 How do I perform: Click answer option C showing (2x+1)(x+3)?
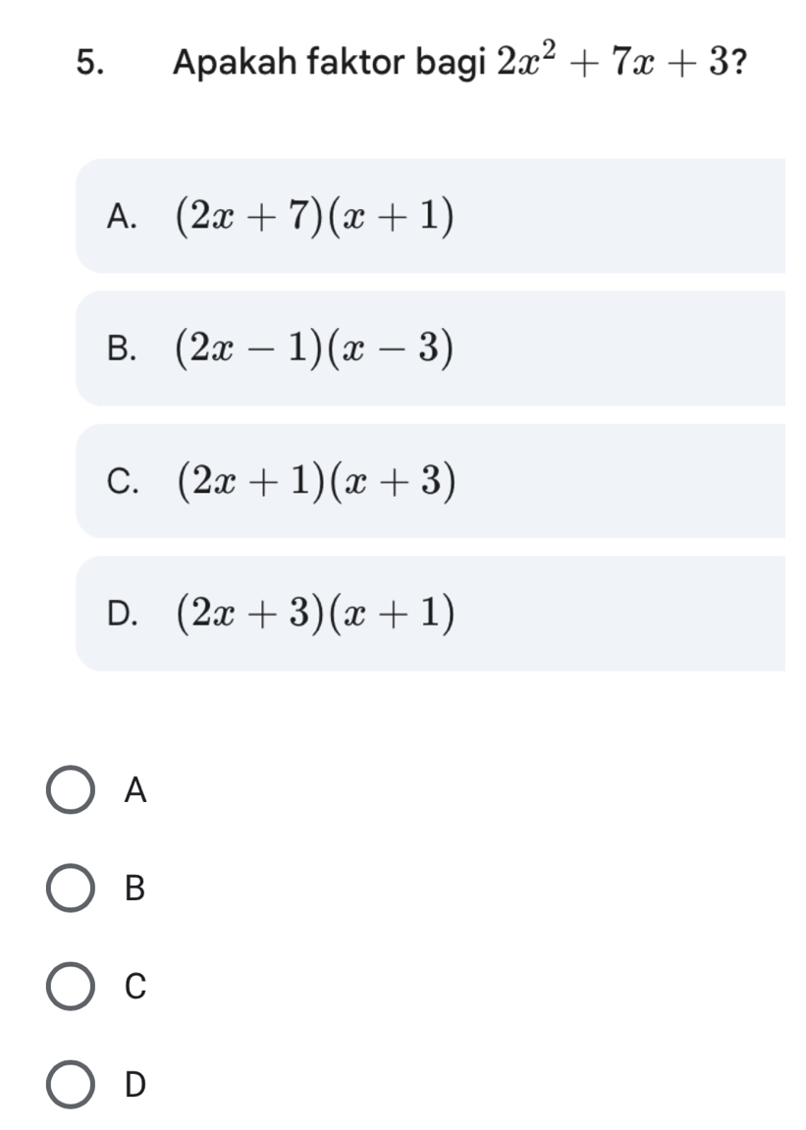click(393, 480)
